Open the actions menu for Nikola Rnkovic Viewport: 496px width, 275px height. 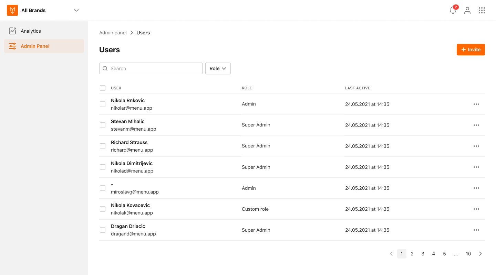[476, 104]
